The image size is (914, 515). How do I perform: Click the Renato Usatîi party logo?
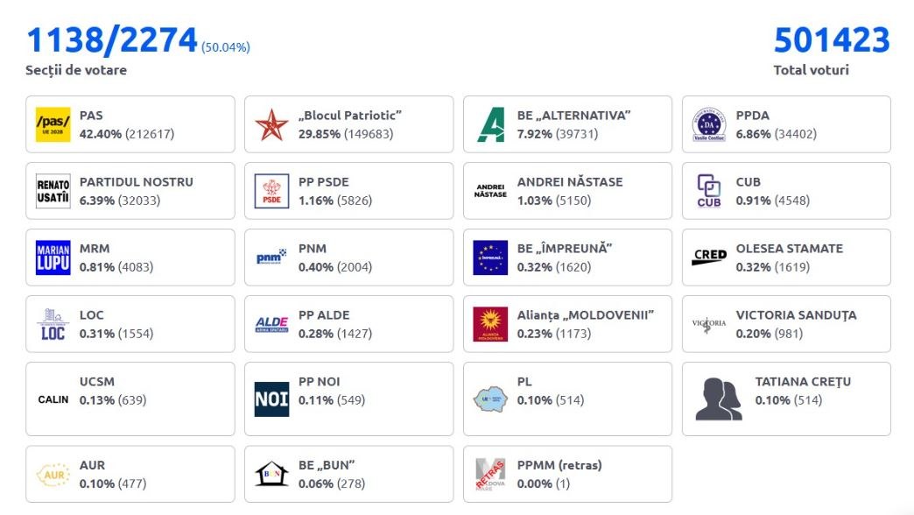click(53, 191)
